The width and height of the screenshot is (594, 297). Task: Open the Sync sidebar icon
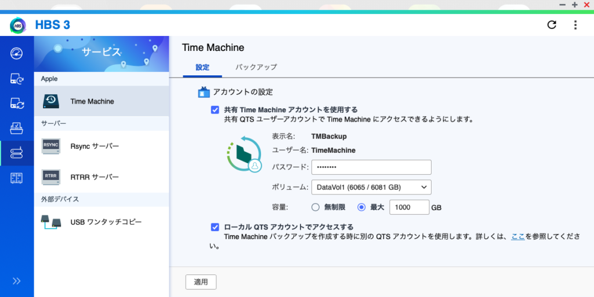(x=16, y=104)
